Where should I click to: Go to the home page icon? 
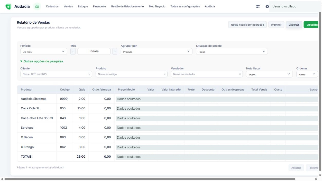click(x=38, y=6)
